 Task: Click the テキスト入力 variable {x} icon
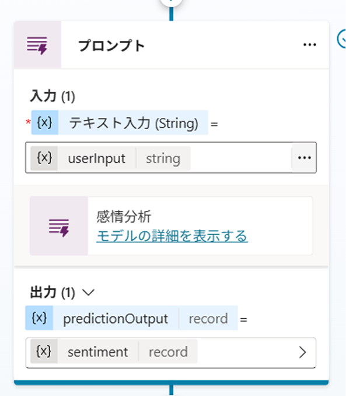point(45,123)
